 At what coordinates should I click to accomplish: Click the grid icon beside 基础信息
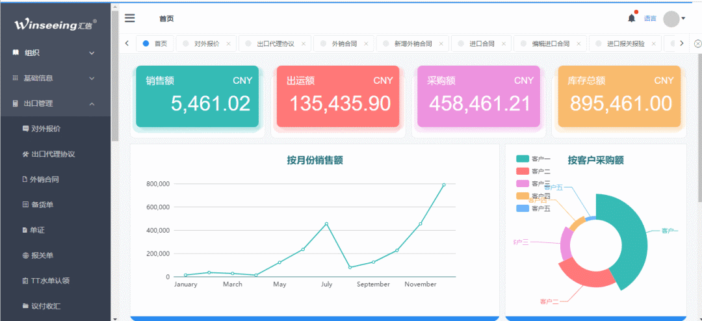(x=16, y=78)
